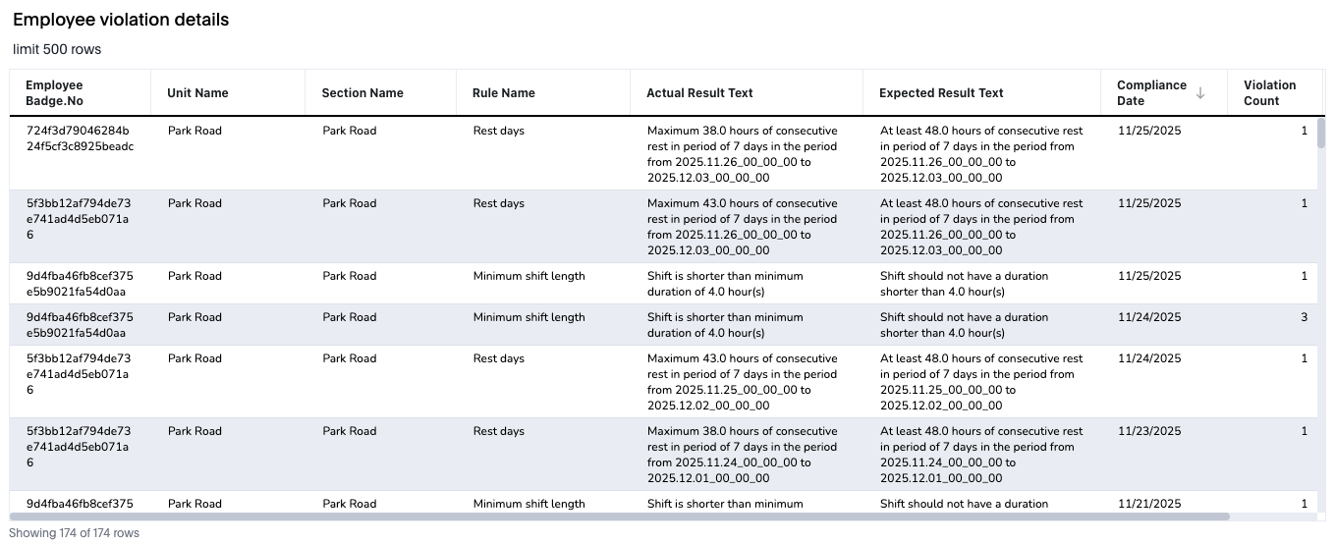Select the Expected Result Text header
Image resolution: width=1336 pixels, height=544 pixels.
tap(941, 93)
